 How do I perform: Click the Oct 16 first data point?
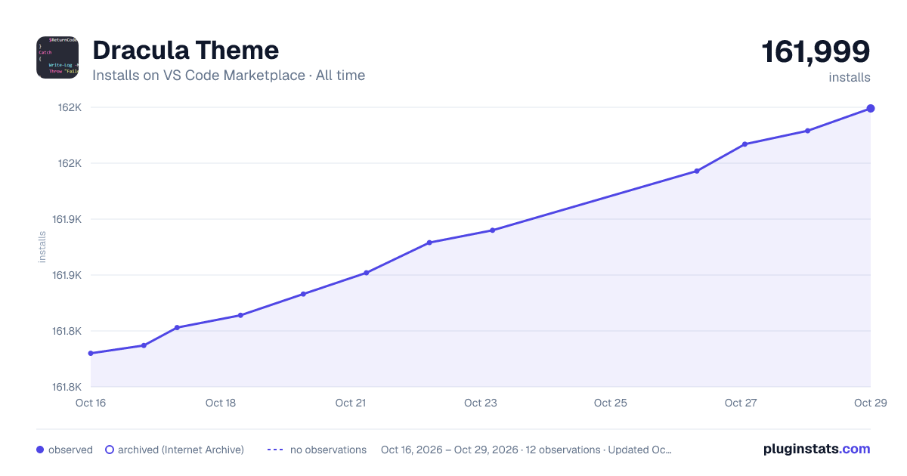pos(91,353)
